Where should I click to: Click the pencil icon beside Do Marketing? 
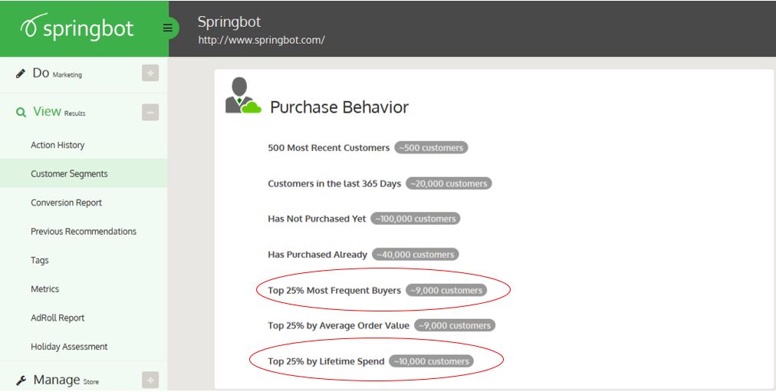[21, 74]
